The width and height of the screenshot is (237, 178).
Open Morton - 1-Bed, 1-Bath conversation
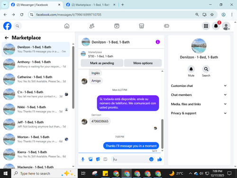[36, 139]
